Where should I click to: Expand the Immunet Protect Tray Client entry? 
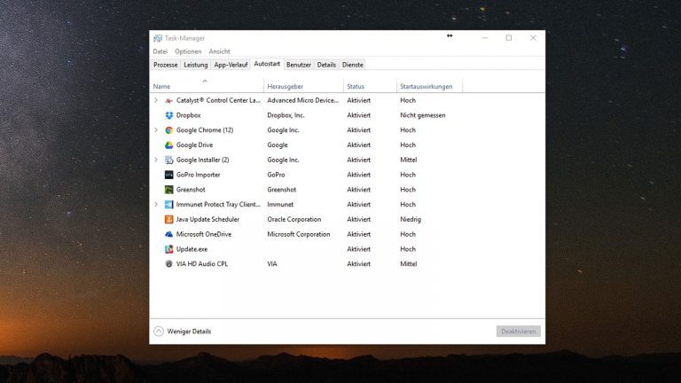[x=156, y=204]
